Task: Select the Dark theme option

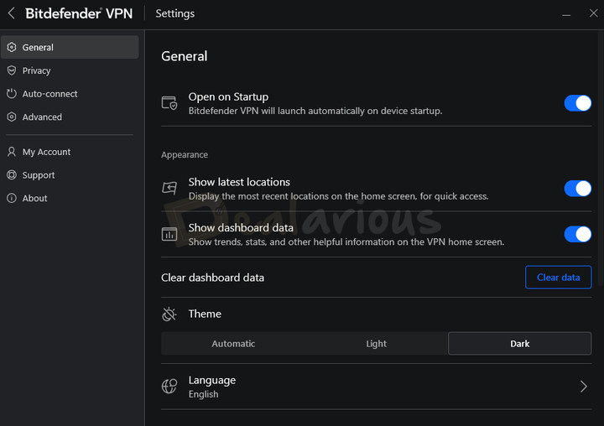Action: point(519,344)
